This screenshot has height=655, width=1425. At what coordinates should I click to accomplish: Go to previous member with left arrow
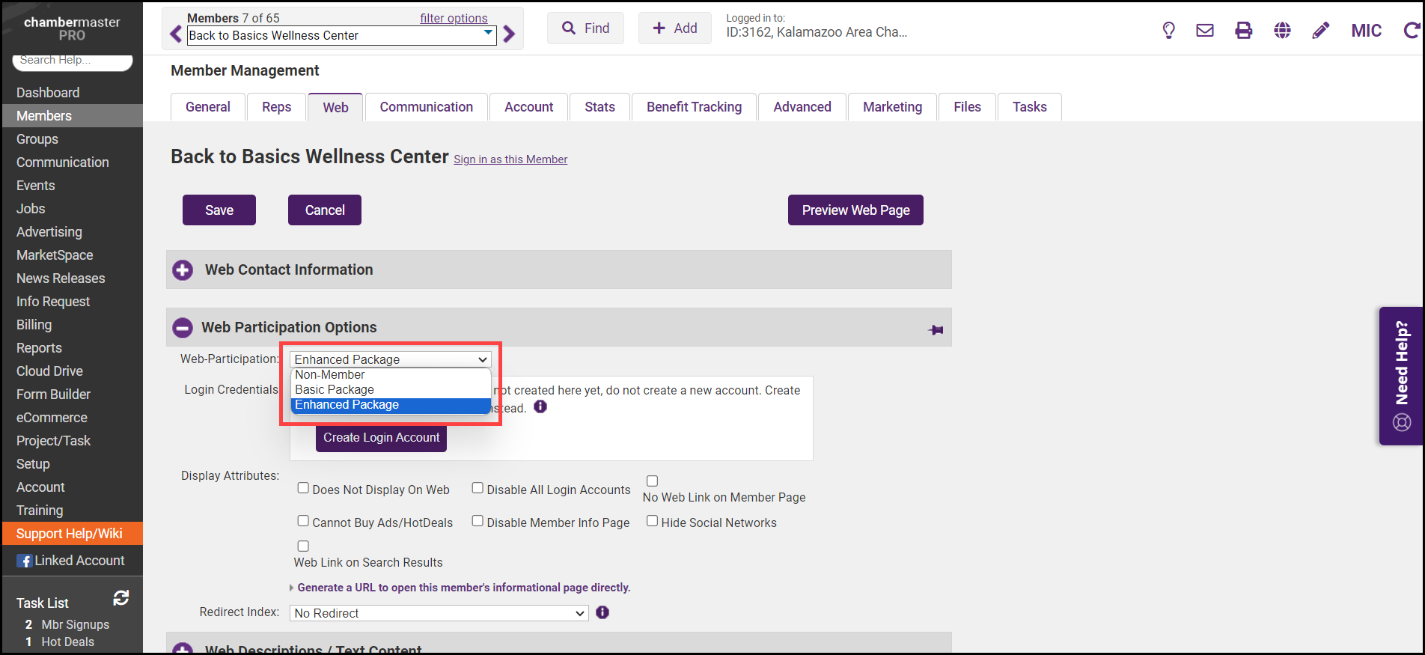pos(176,34)
